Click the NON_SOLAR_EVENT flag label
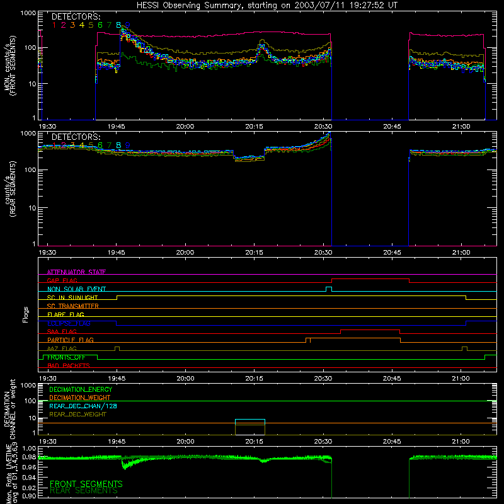This screenshot has width=504, height=504. pos(76,289)
